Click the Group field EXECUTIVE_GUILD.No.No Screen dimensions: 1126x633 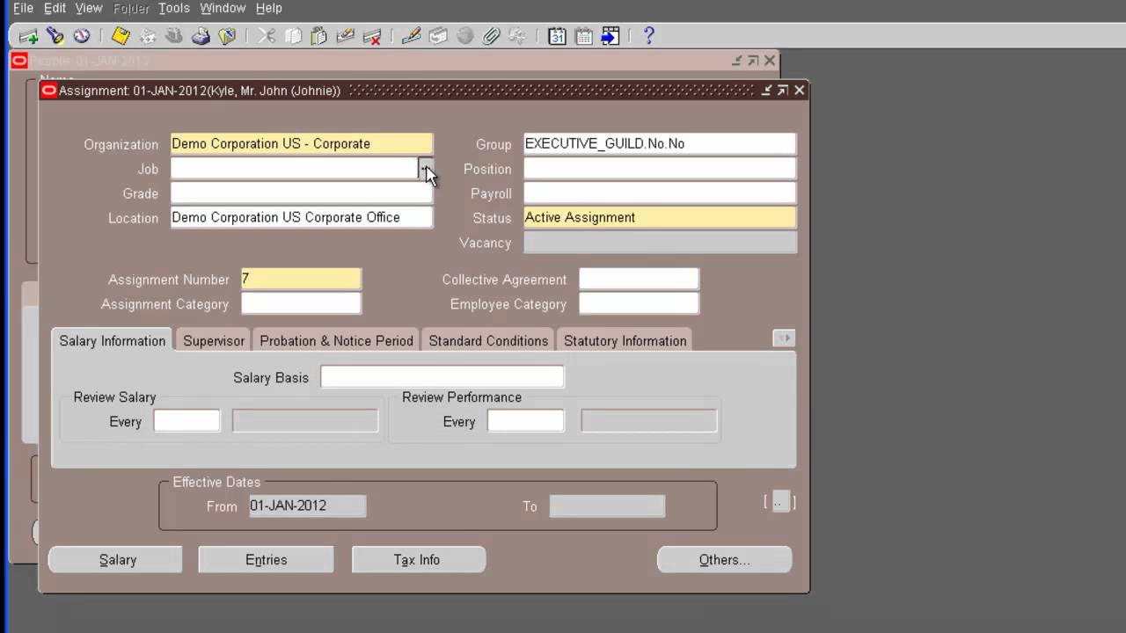coord(660,143)
